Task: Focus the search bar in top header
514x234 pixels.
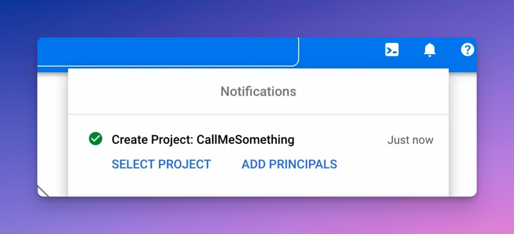Action: [x=168, y=52]
